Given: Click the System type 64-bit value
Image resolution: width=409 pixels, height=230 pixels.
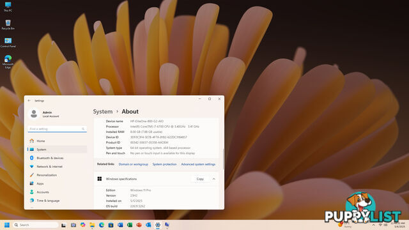Looking at the screenshot, I should [x=160, y=148].
